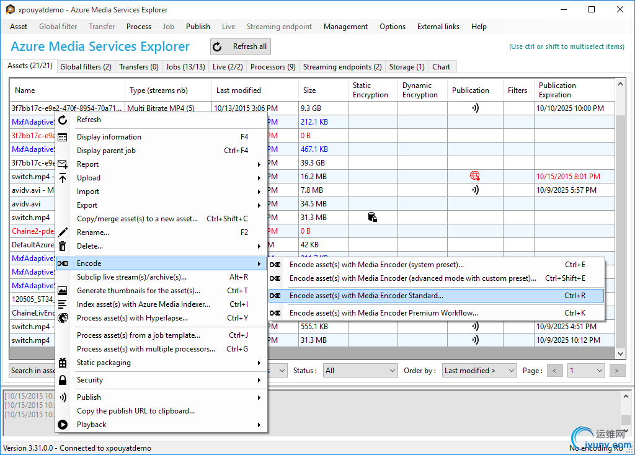Viewport: 635px width, 455px height.
Task: Expand the Security submenu arrow
Action: click(x=259, y=381)
